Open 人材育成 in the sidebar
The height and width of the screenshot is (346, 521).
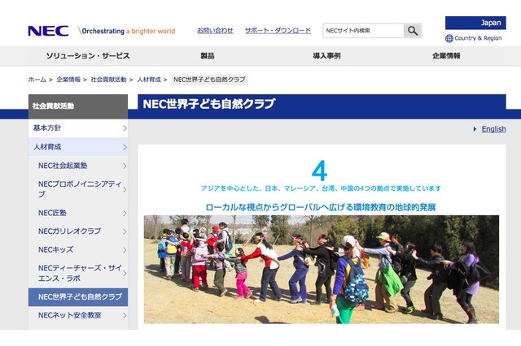[x=78, y=147]
